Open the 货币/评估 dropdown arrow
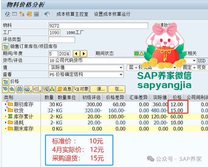 click(x=194, y=61)
